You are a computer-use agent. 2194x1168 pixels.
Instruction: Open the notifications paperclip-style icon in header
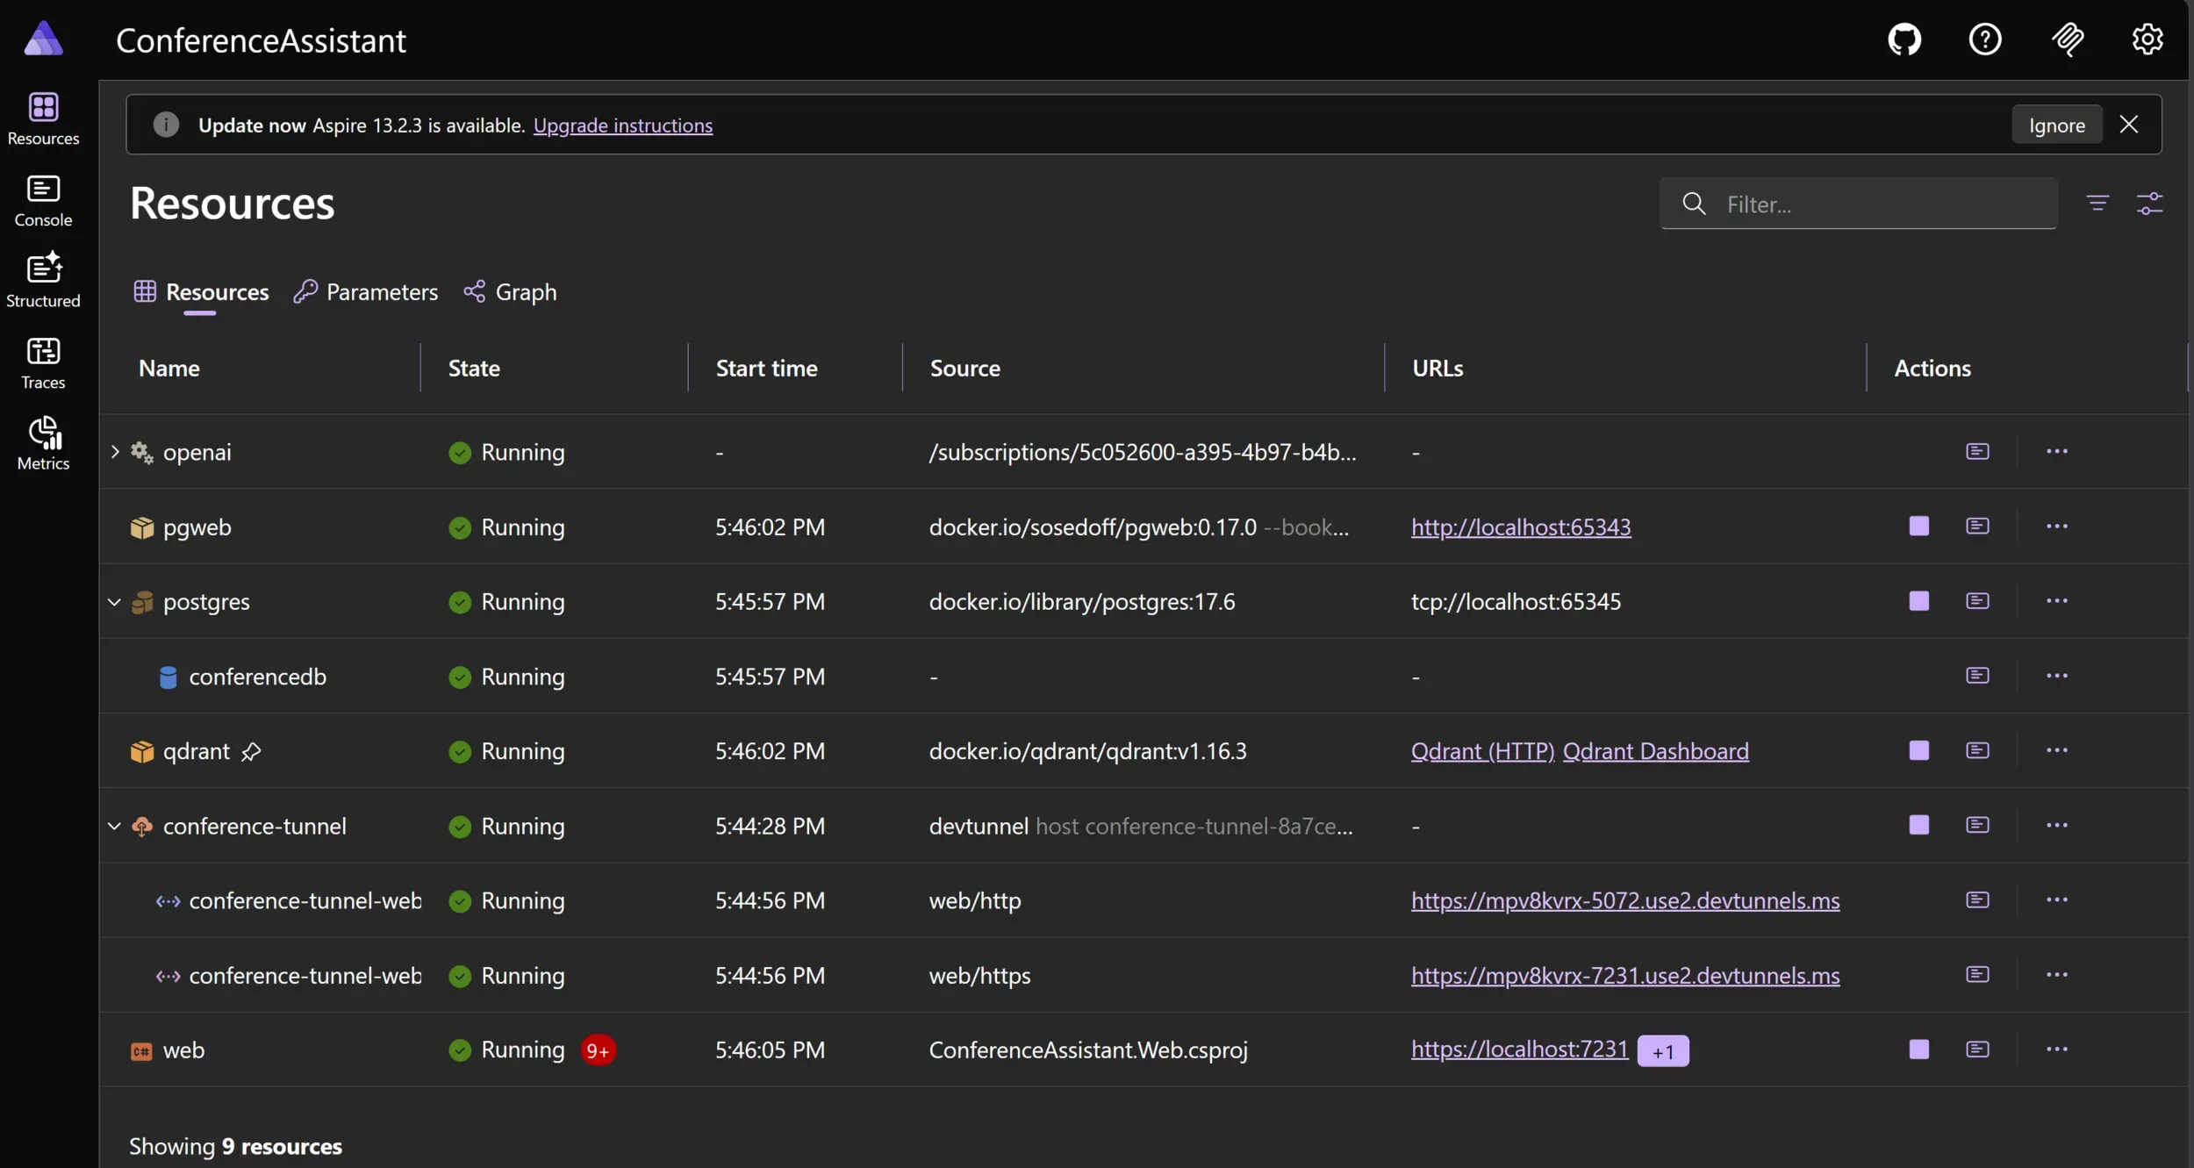pyautogui.click(x=2068, y=39)
